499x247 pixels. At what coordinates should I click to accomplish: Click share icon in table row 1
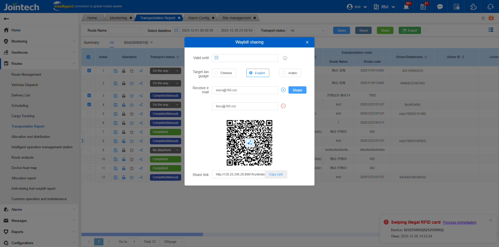point(141,71)
